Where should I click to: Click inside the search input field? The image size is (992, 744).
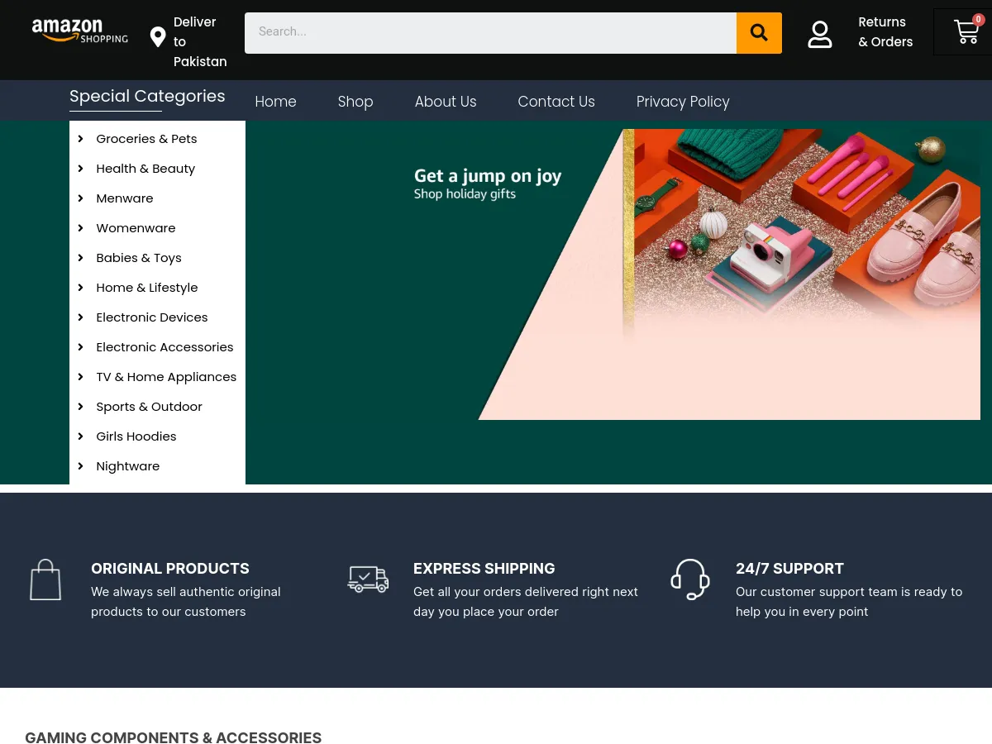point(488,32)
